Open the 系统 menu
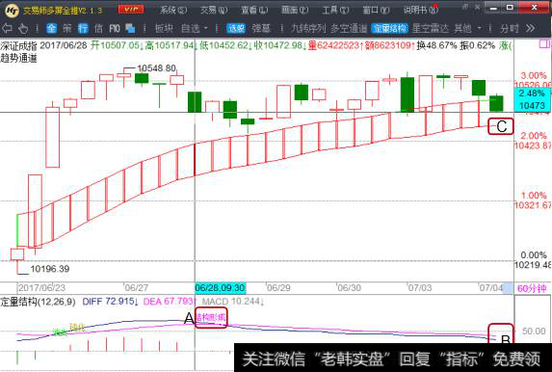This screenshot has width=552, height=372. coord(173,11)
